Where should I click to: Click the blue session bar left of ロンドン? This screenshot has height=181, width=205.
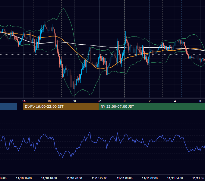(x=8, y=106)
